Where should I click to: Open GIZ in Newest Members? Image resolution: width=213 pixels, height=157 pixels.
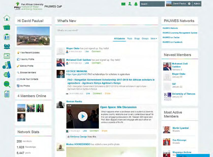pyautogui.click(x=174, y=84)
